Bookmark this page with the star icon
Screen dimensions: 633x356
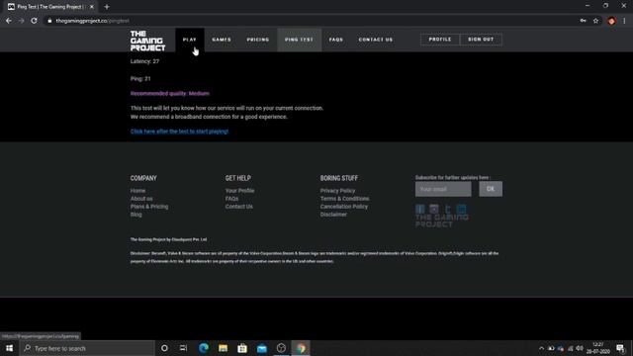click(x=595, y=21)
